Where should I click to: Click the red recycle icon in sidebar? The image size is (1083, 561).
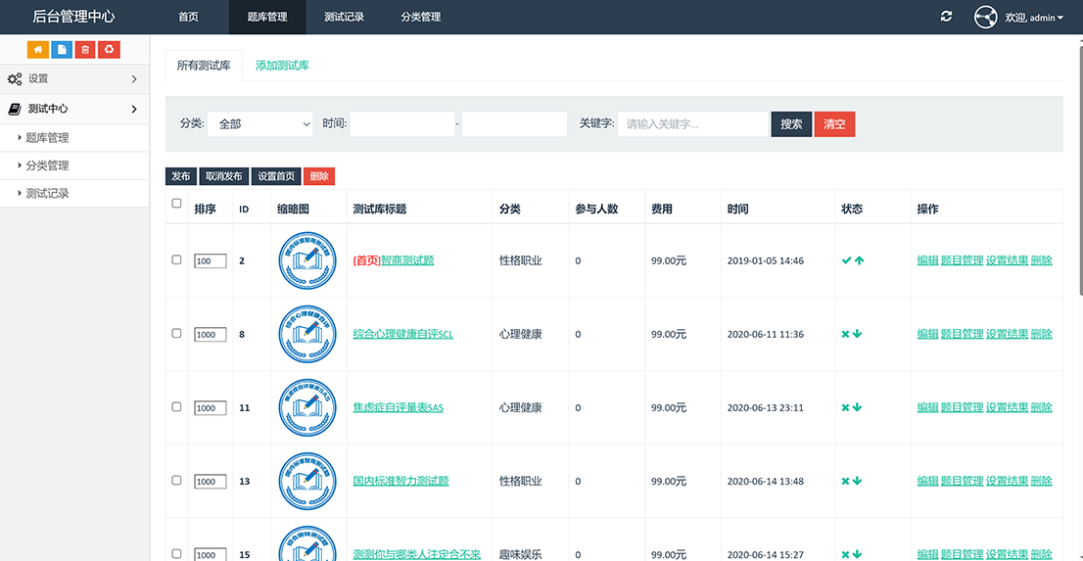tap(109, 49)
